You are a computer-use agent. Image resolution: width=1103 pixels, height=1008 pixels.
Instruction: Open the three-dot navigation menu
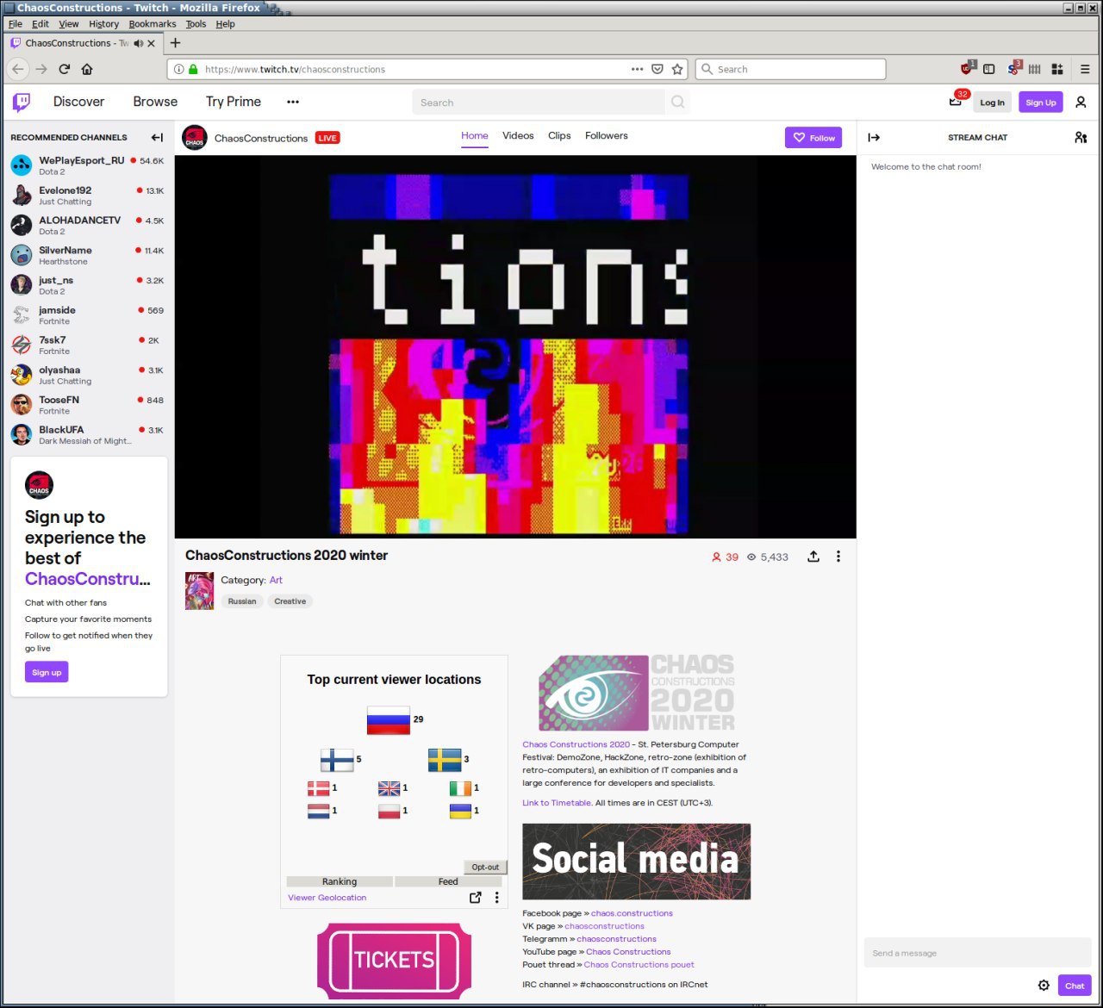coord(293,102)
